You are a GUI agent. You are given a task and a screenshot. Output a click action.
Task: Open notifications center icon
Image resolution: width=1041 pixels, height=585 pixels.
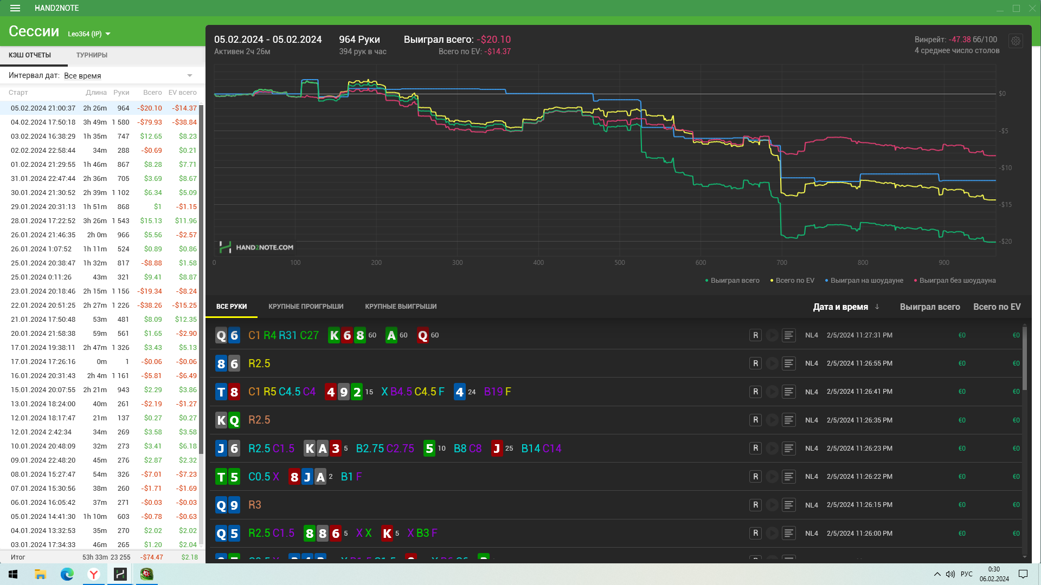[1023, 574]
